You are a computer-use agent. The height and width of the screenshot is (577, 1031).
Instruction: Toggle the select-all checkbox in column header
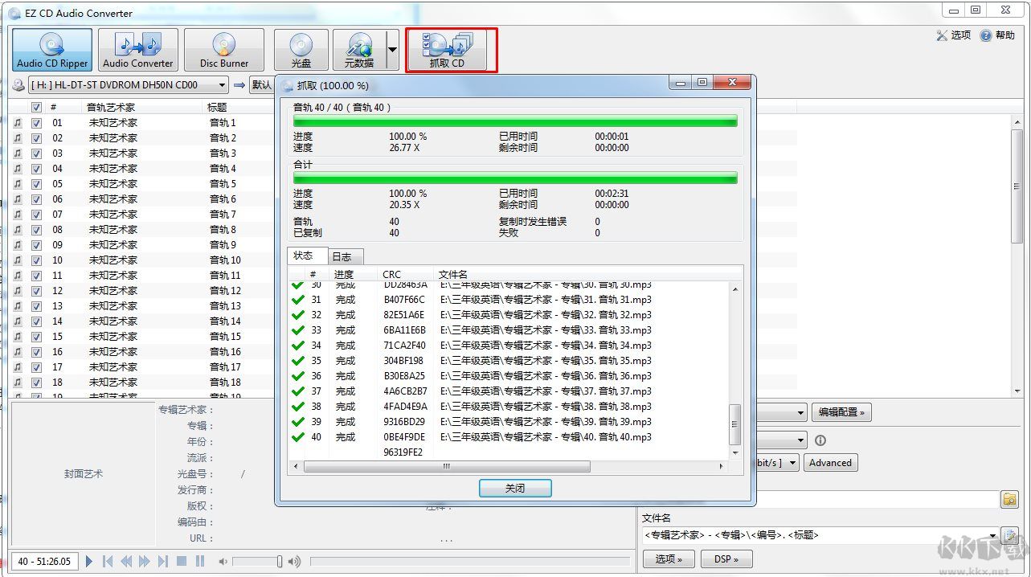click(37, 106)
